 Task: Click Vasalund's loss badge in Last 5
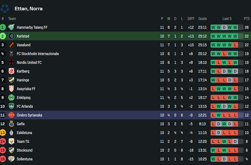pos(235,45)
